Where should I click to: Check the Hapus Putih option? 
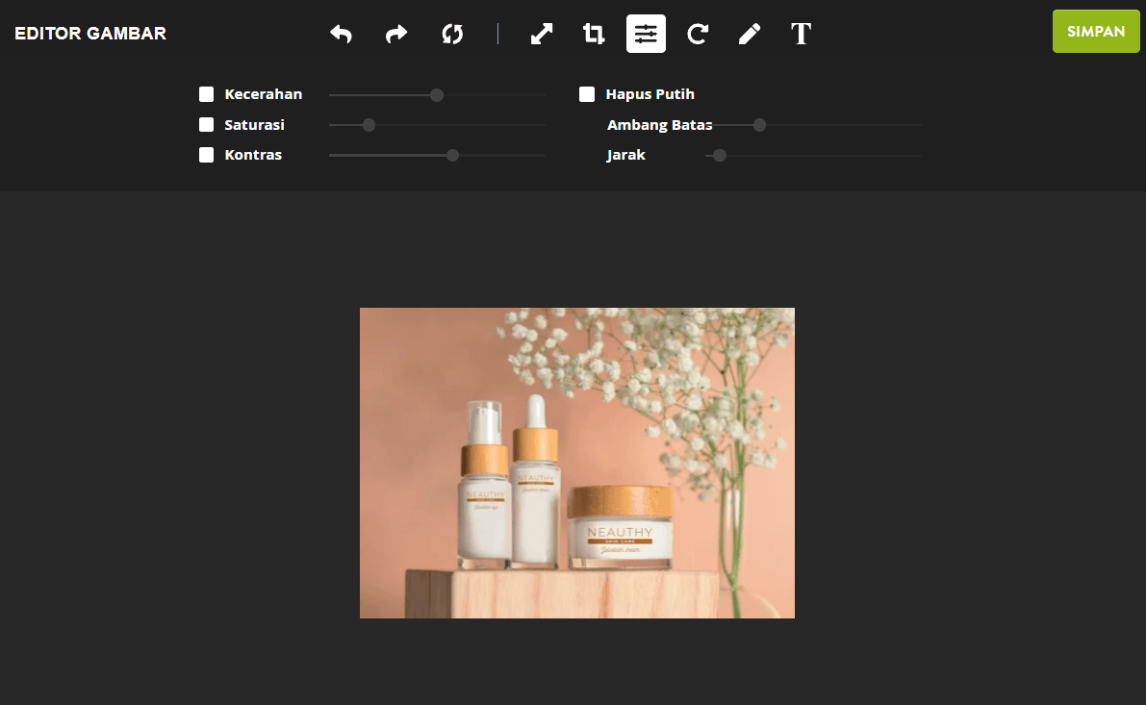pyautogui.click(x=586, y=93)
